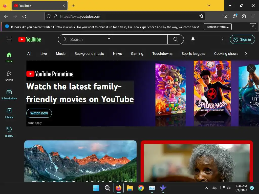Image resolution: width=259 pixels, height=194 pixels.
Task: Close the Firefox refresh notification bar
Action: point(253,26)
